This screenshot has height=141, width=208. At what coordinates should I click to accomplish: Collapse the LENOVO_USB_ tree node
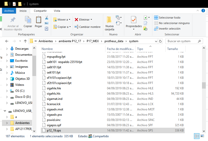(5, 111)
